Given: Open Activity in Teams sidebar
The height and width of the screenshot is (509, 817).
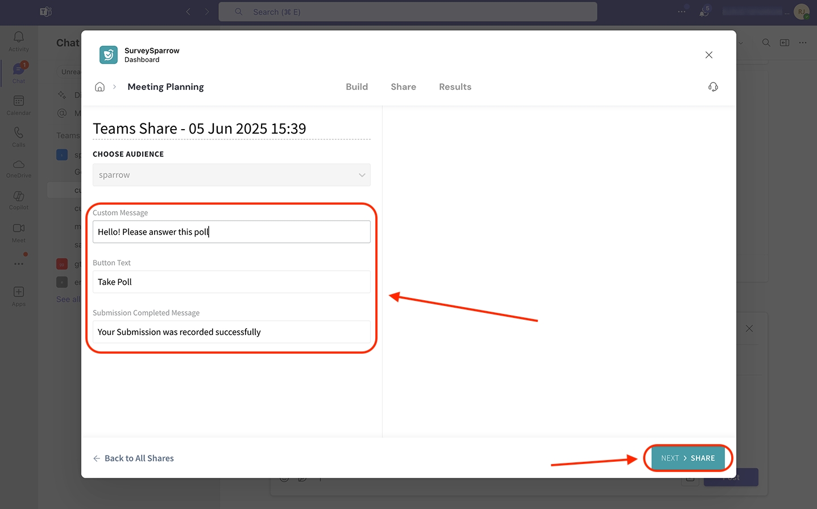Looking at the screenshot, I should point(19,42).
